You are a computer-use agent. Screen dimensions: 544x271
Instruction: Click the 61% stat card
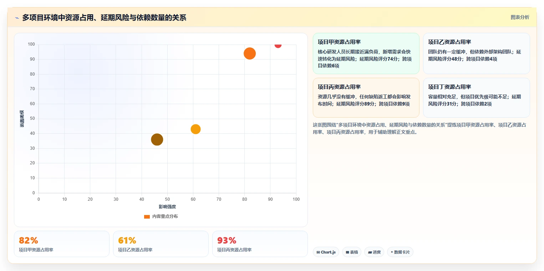tap(161, 244)
